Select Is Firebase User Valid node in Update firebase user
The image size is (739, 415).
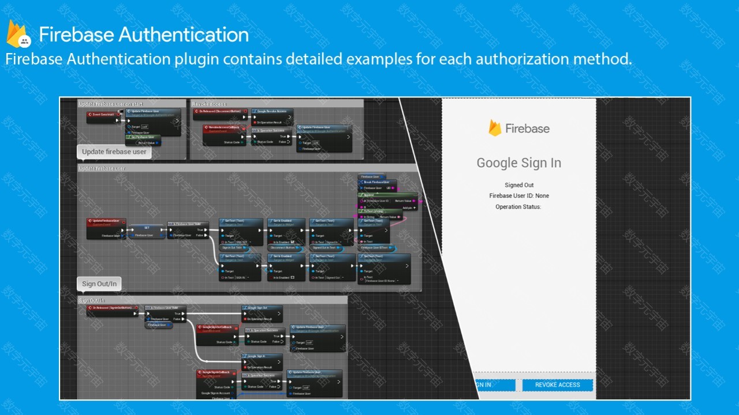click(x=188, y=230)
